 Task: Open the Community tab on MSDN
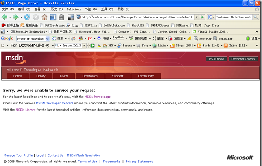(x=146, y=76)
